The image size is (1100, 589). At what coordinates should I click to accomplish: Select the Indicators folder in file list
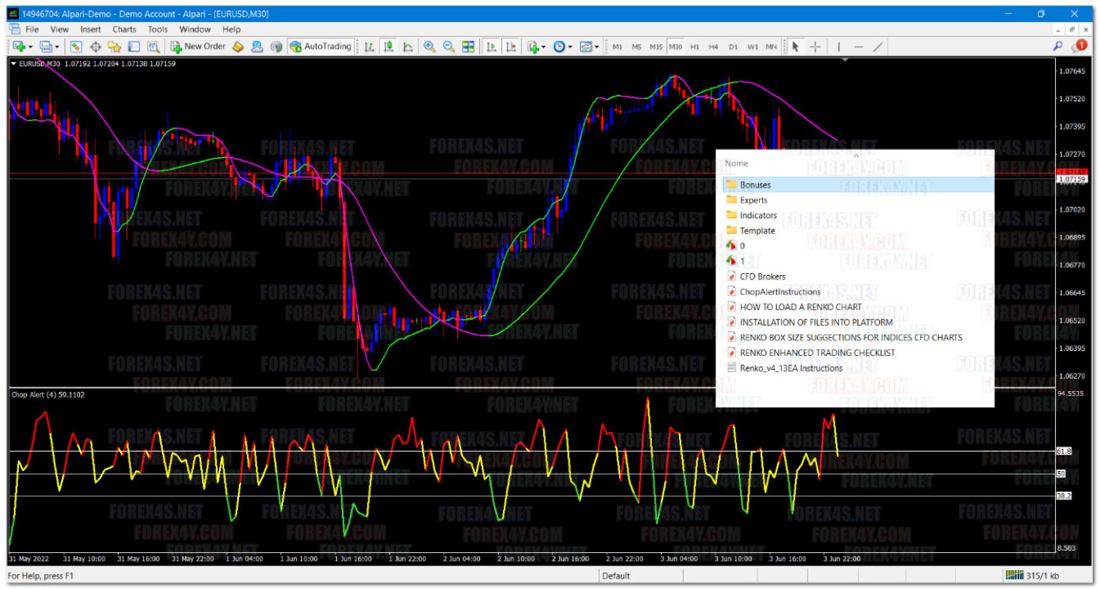(x=757, y=215)
